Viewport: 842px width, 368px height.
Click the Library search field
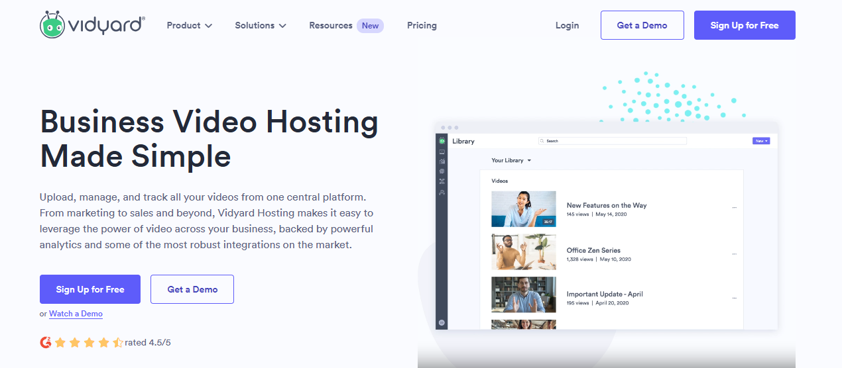[613, 141]
